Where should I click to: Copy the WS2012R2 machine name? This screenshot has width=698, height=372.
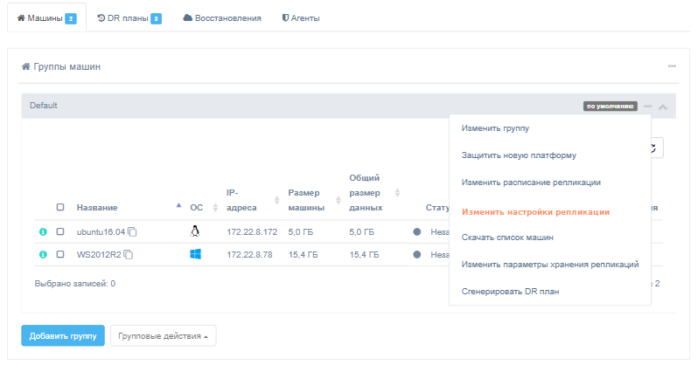(128, 255)
